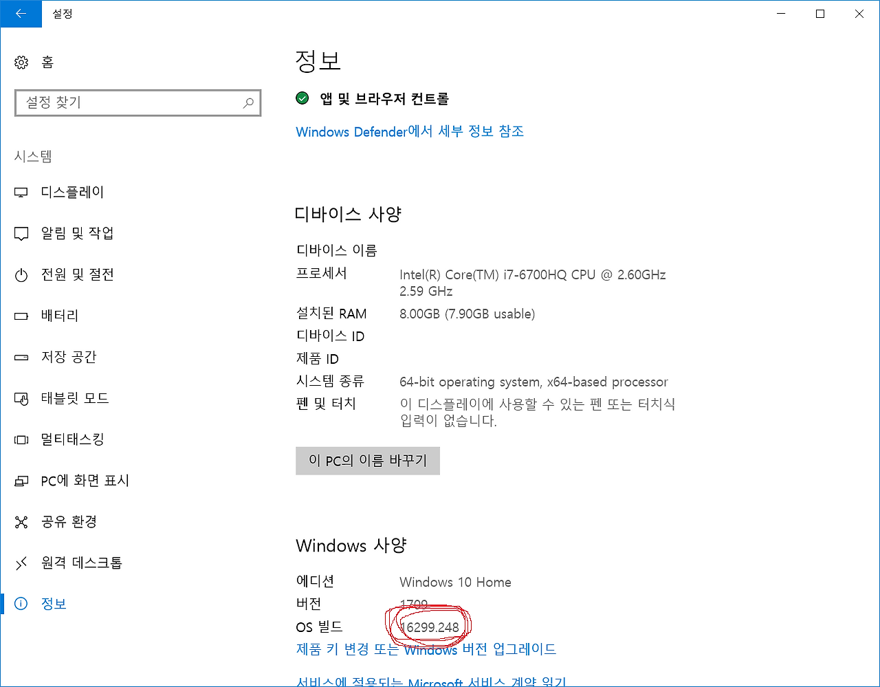Image resolution: width=880 pixels, height=687 pixels.
Task: Click the 전원 및 절전 power icon
Action: click(22, 274)
